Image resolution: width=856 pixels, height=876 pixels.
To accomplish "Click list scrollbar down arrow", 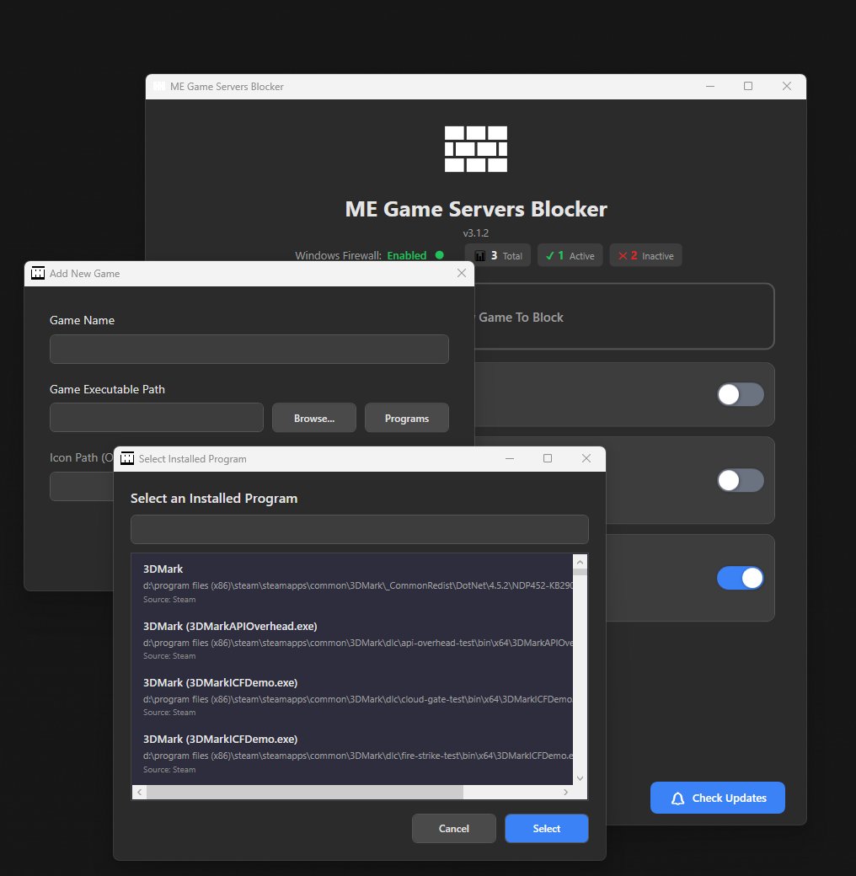I will tap(580, 778).
